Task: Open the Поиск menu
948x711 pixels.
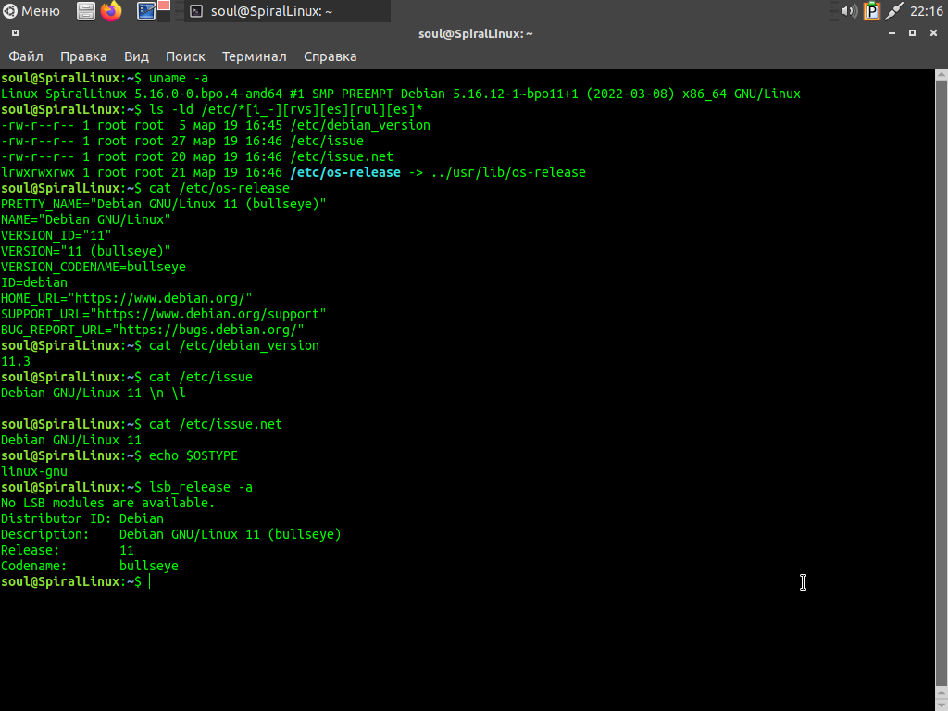Action: pyautogui.click(x=185, y=56)
